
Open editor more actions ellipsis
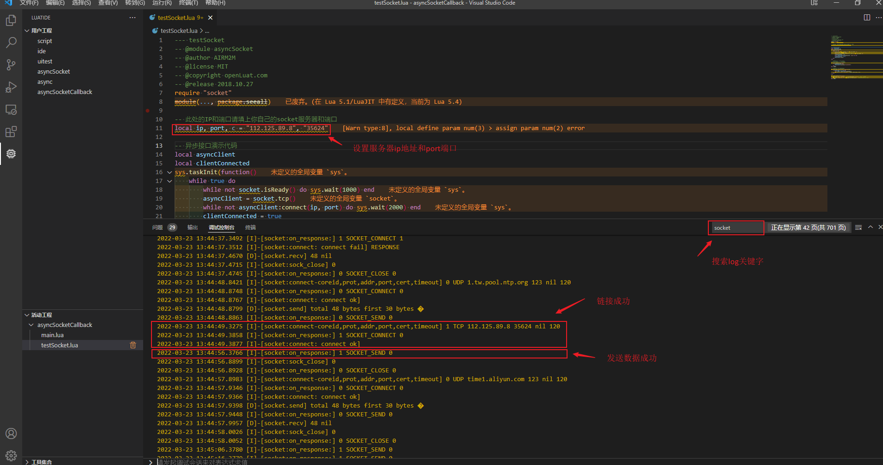tap(879, 18)
